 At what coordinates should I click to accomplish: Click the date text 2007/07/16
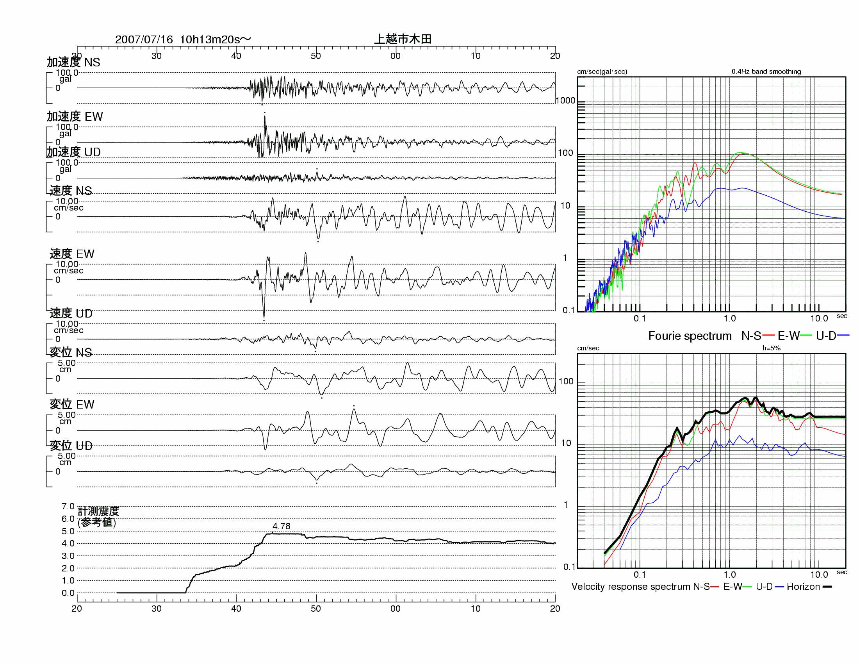tap(144, 39)
